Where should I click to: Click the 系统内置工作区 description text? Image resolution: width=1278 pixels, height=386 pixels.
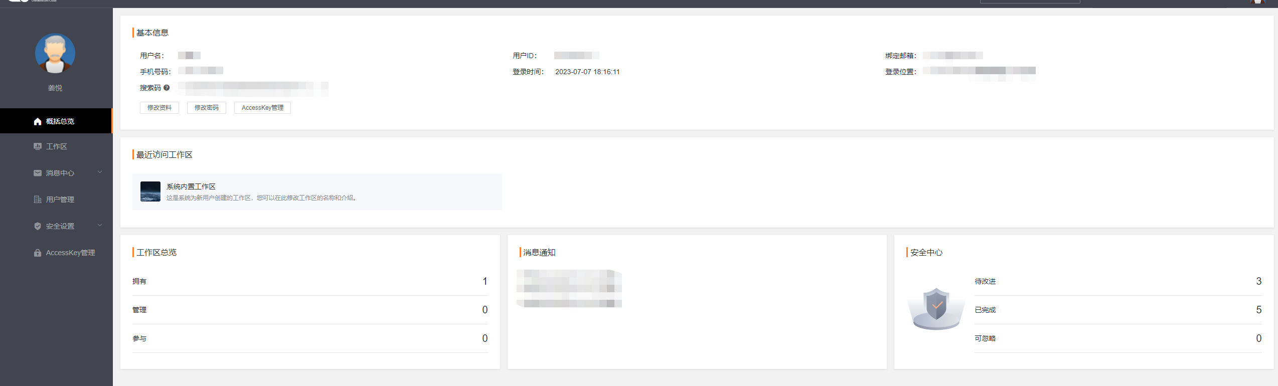pos(262,198)
